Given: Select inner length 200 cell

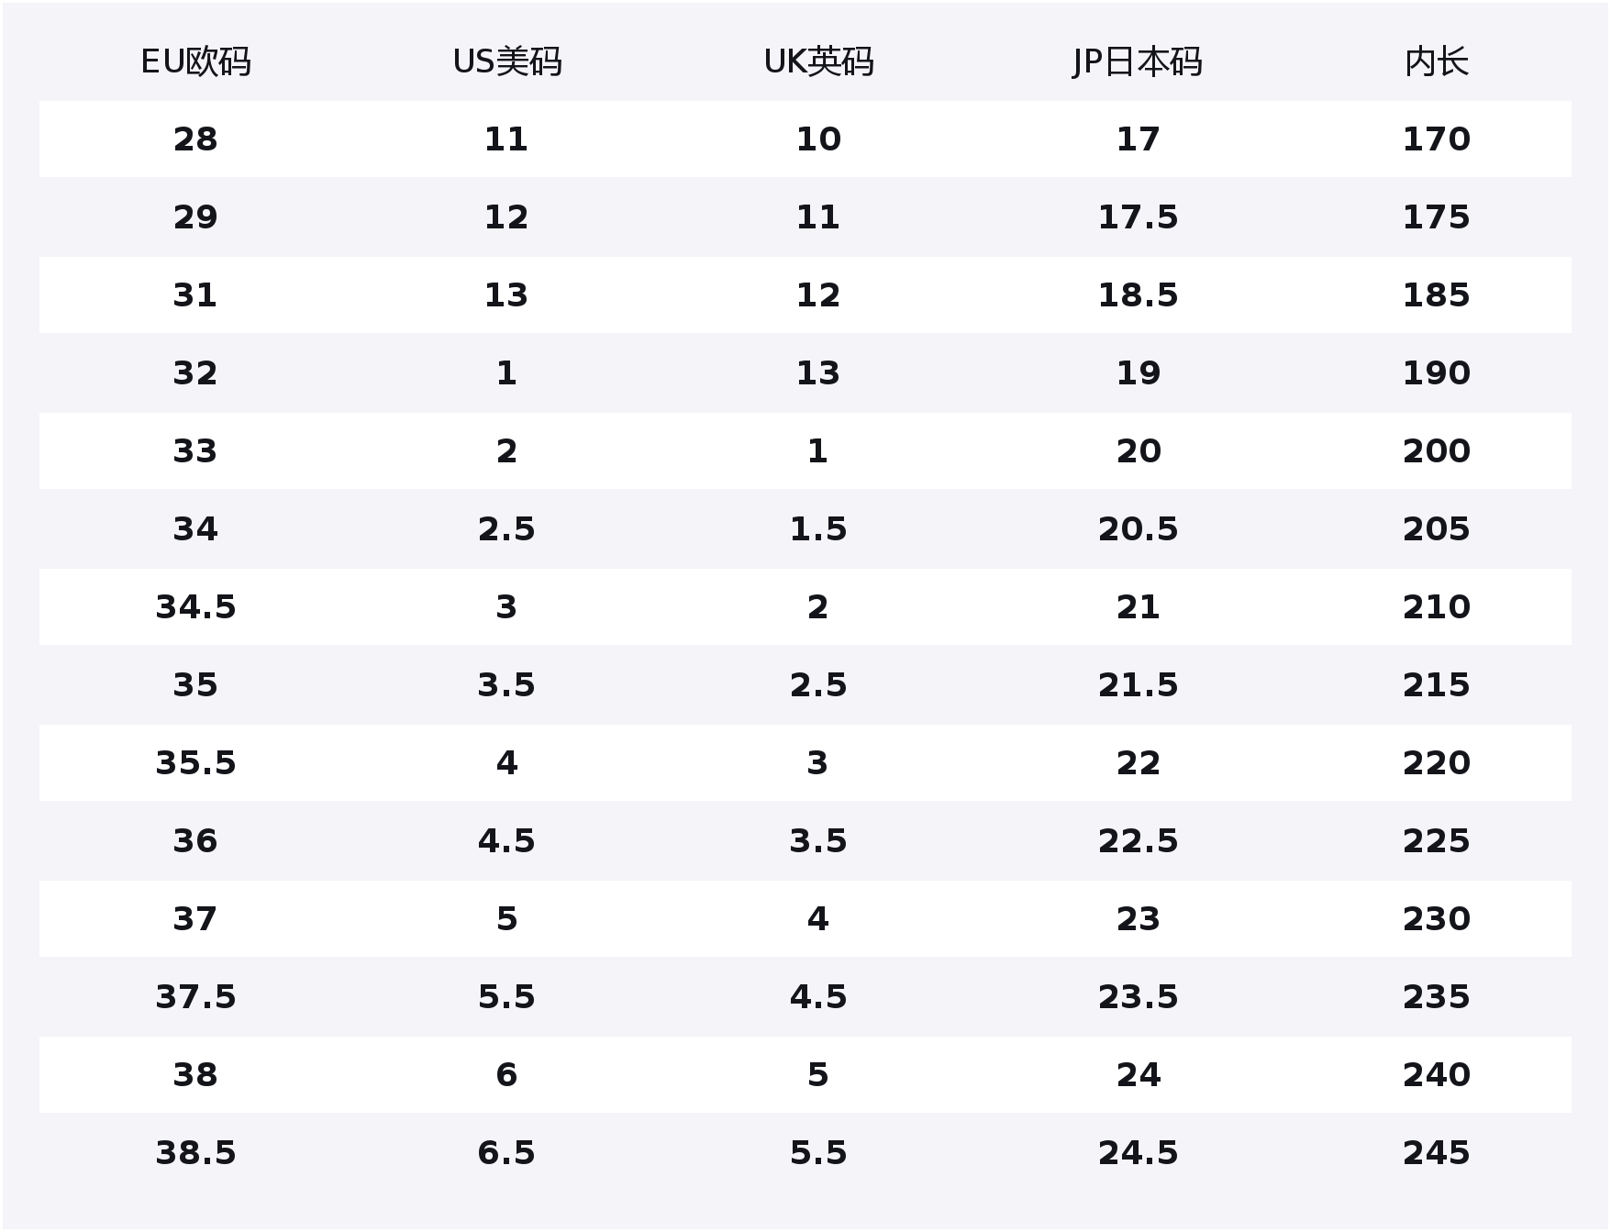Looking at the screenshot, I should coord(1437,451).
